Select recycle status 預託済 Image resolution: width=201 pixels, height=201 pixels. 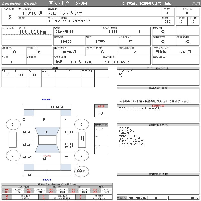coord(161,52)
